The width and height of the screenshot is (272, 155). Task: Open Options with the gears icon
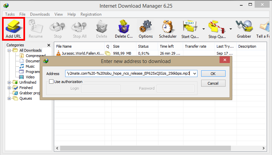point(146,26)
